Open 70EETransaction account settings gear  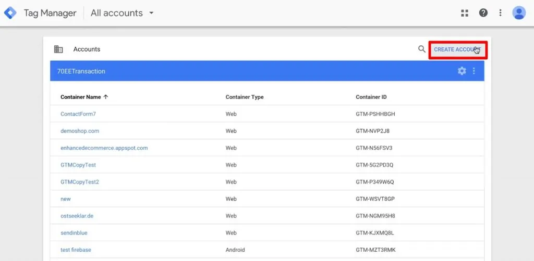462,71
